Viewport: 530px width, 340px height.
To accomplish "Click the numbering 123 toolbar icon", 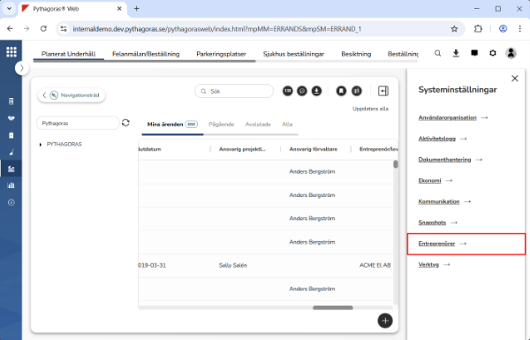I will tap(288, 91).
